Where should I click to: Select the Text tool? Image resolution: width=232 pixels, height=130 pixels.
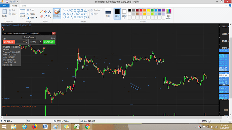pyautogui.click(x=49, y=12)
